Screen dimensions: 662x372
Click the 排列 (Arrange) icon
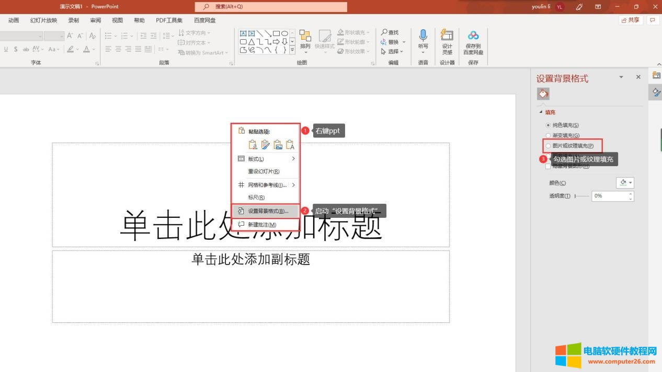coord(305,38)
